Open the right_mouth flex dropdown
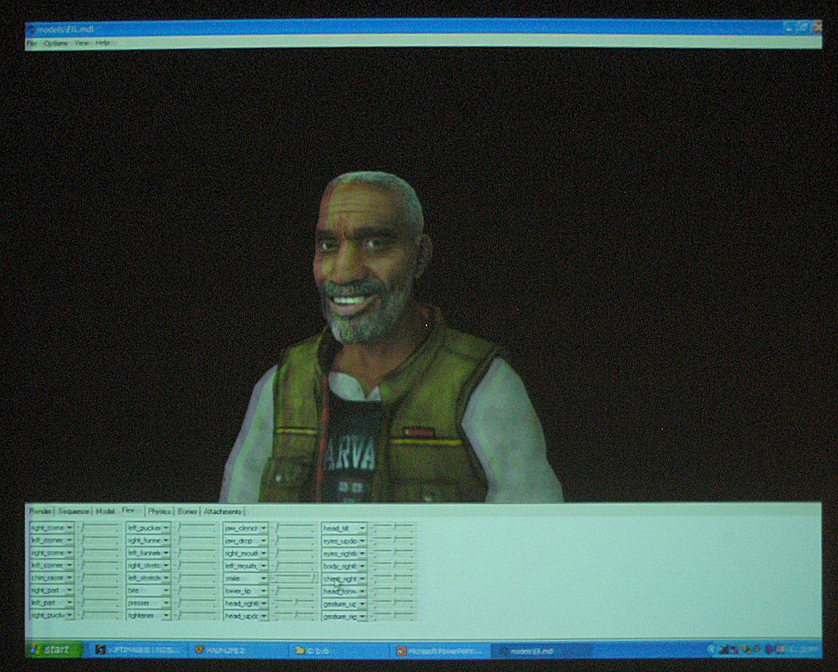The width and height of the screenshot is (838, 672). click(246, 553)
